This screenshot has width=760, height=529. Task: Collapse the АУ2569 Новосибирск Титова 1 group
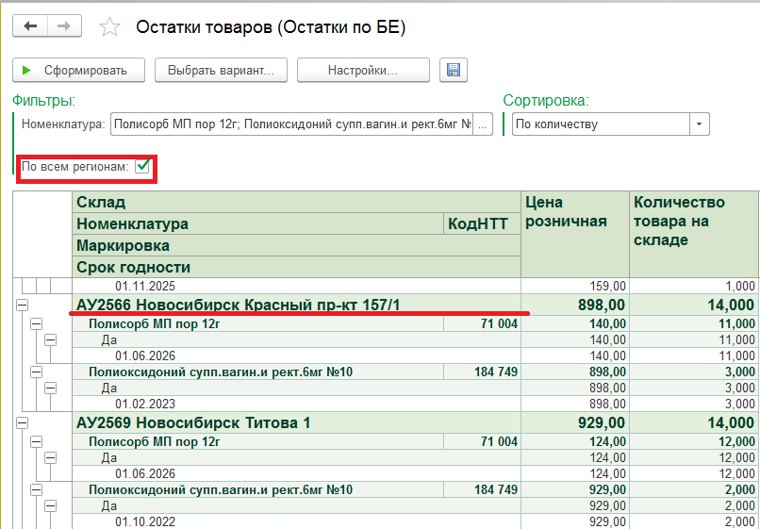[22, 423]
